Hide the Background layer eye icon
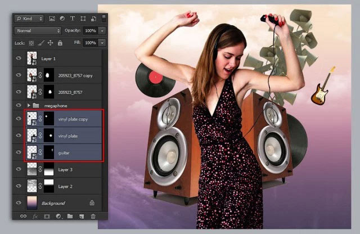 (x=19, y=202)
